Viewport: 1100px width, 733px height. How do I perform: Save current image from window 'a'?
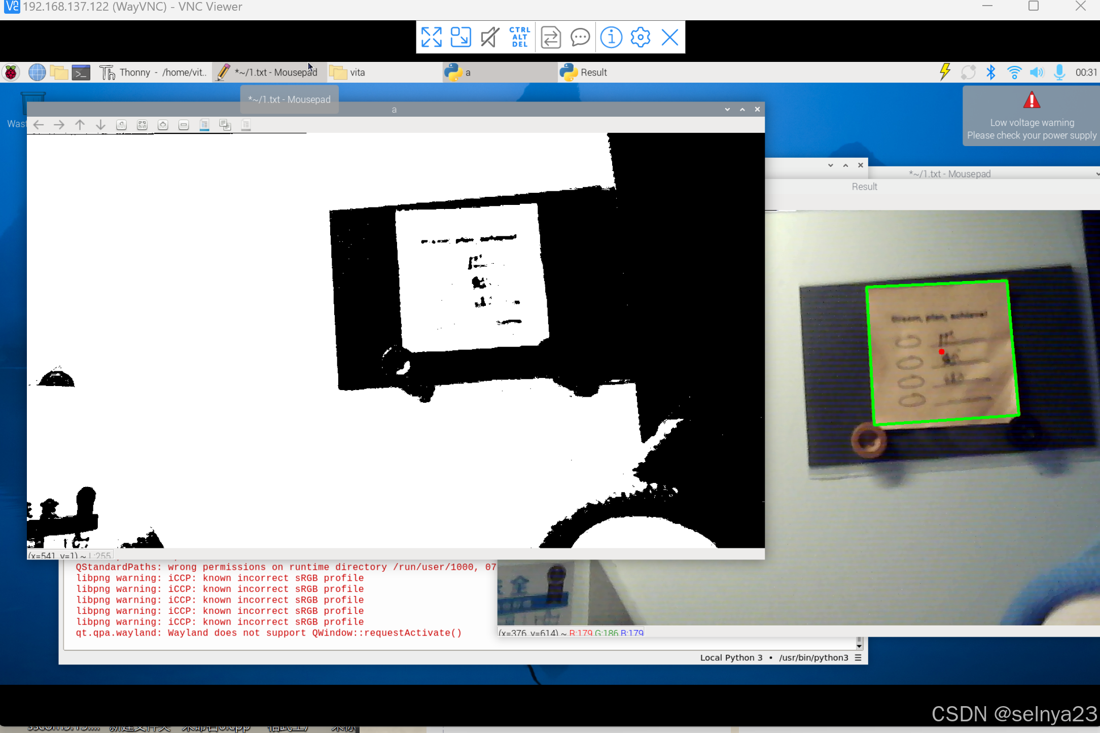[x=204, y=125]
